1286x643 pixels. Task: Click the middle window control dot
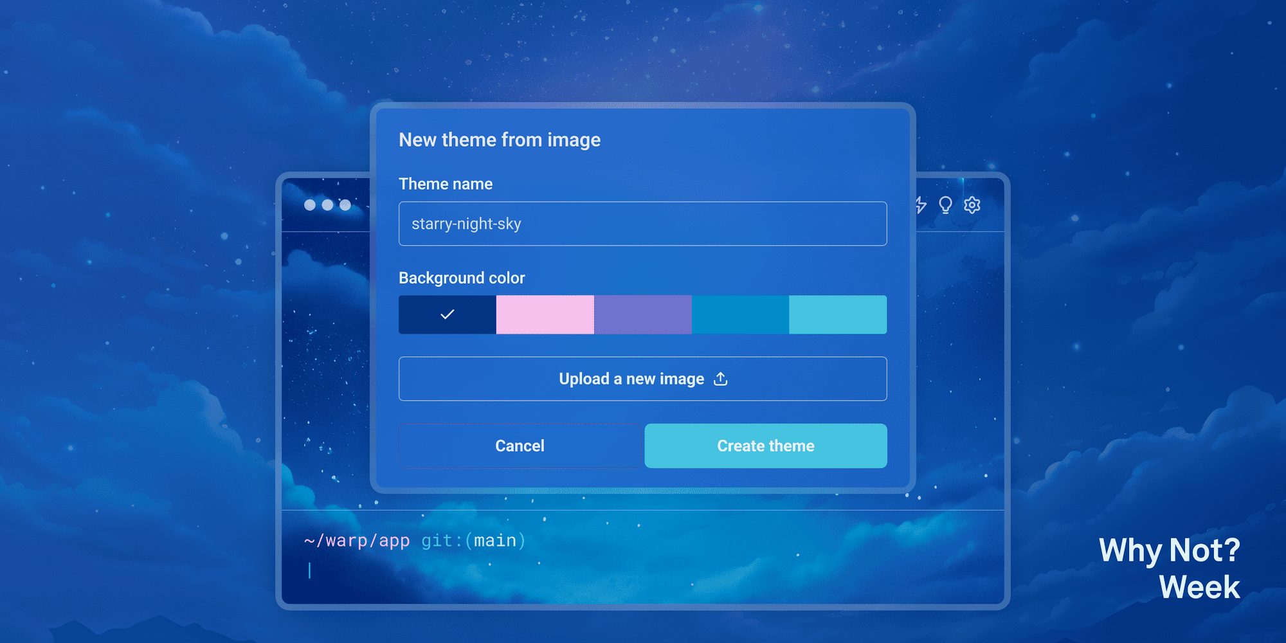point(327,204)
